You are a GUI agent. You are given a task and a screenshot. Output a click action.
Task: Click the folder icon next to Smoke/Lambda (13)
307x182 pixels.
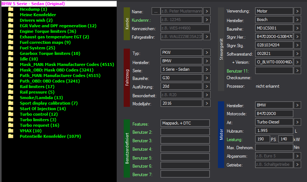tap(11, 98)
